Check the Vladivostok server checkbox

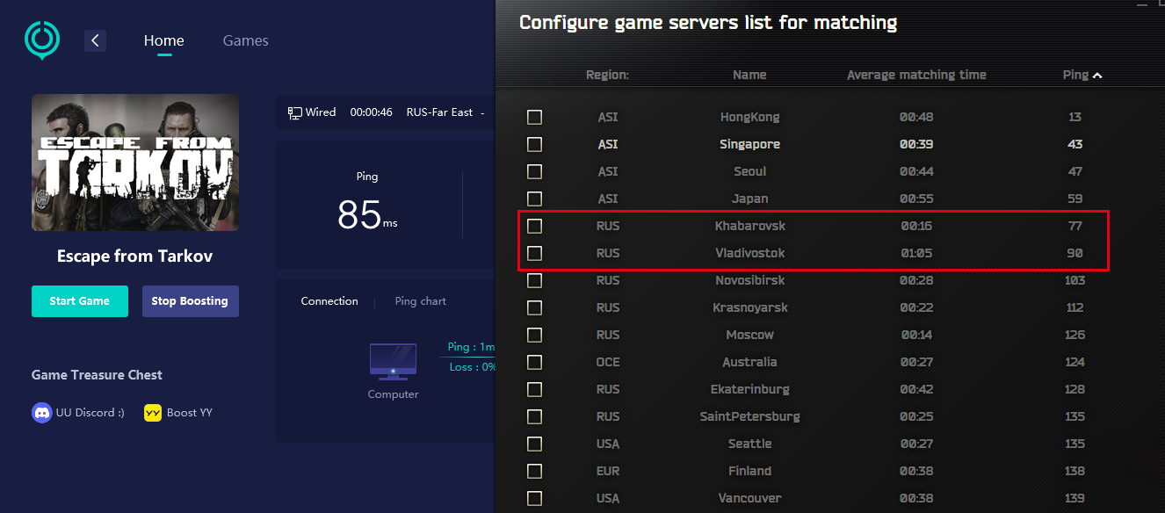(534, 253)
